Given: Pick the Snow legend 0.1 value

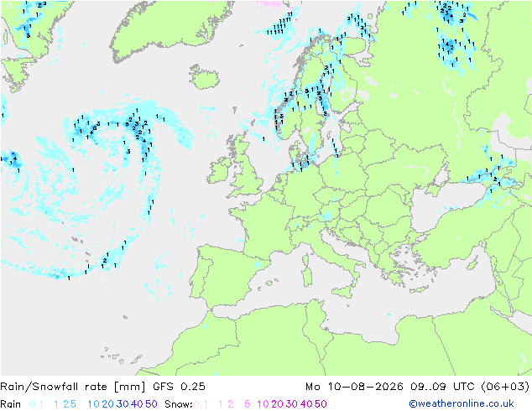Looking at the screenshot, I should pyautogui.click(x=201, y=404).
